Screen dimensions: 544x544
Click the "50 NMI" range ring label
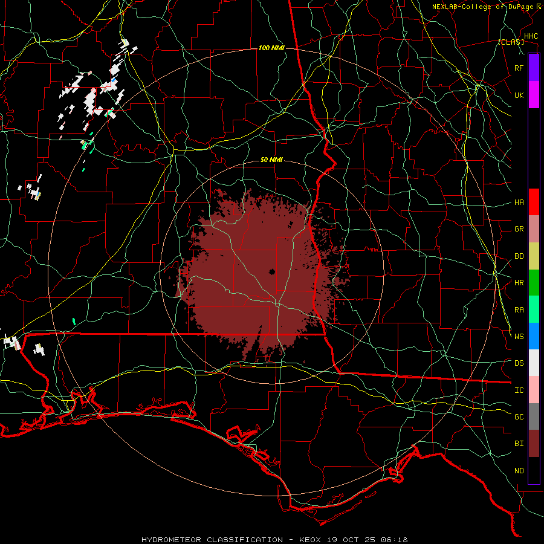271,160
